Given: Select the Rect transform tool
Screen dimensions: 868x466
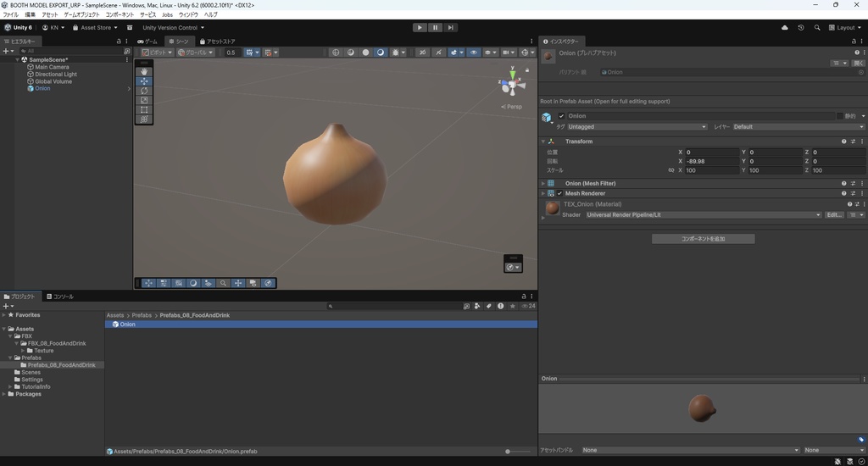Looking at the screenshot, I should point(144,109).
